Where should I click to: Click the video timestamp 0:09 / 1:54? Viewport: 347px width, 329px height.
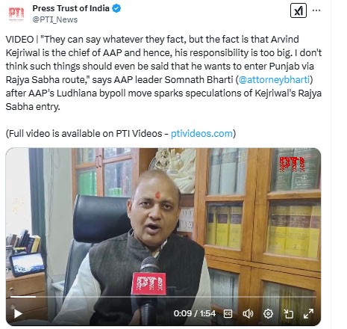195,313
